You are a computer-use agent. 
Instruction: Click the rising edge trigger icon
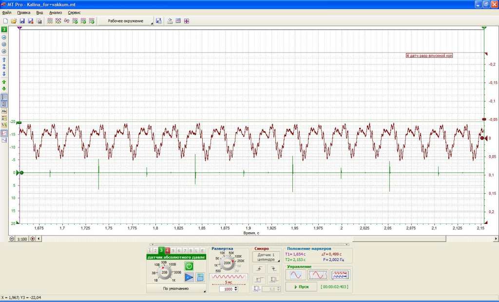259,269
